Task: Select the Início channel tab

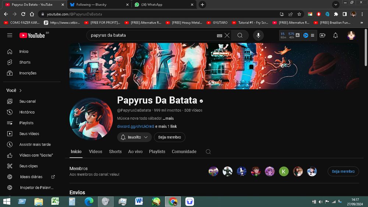Action: 76,152
